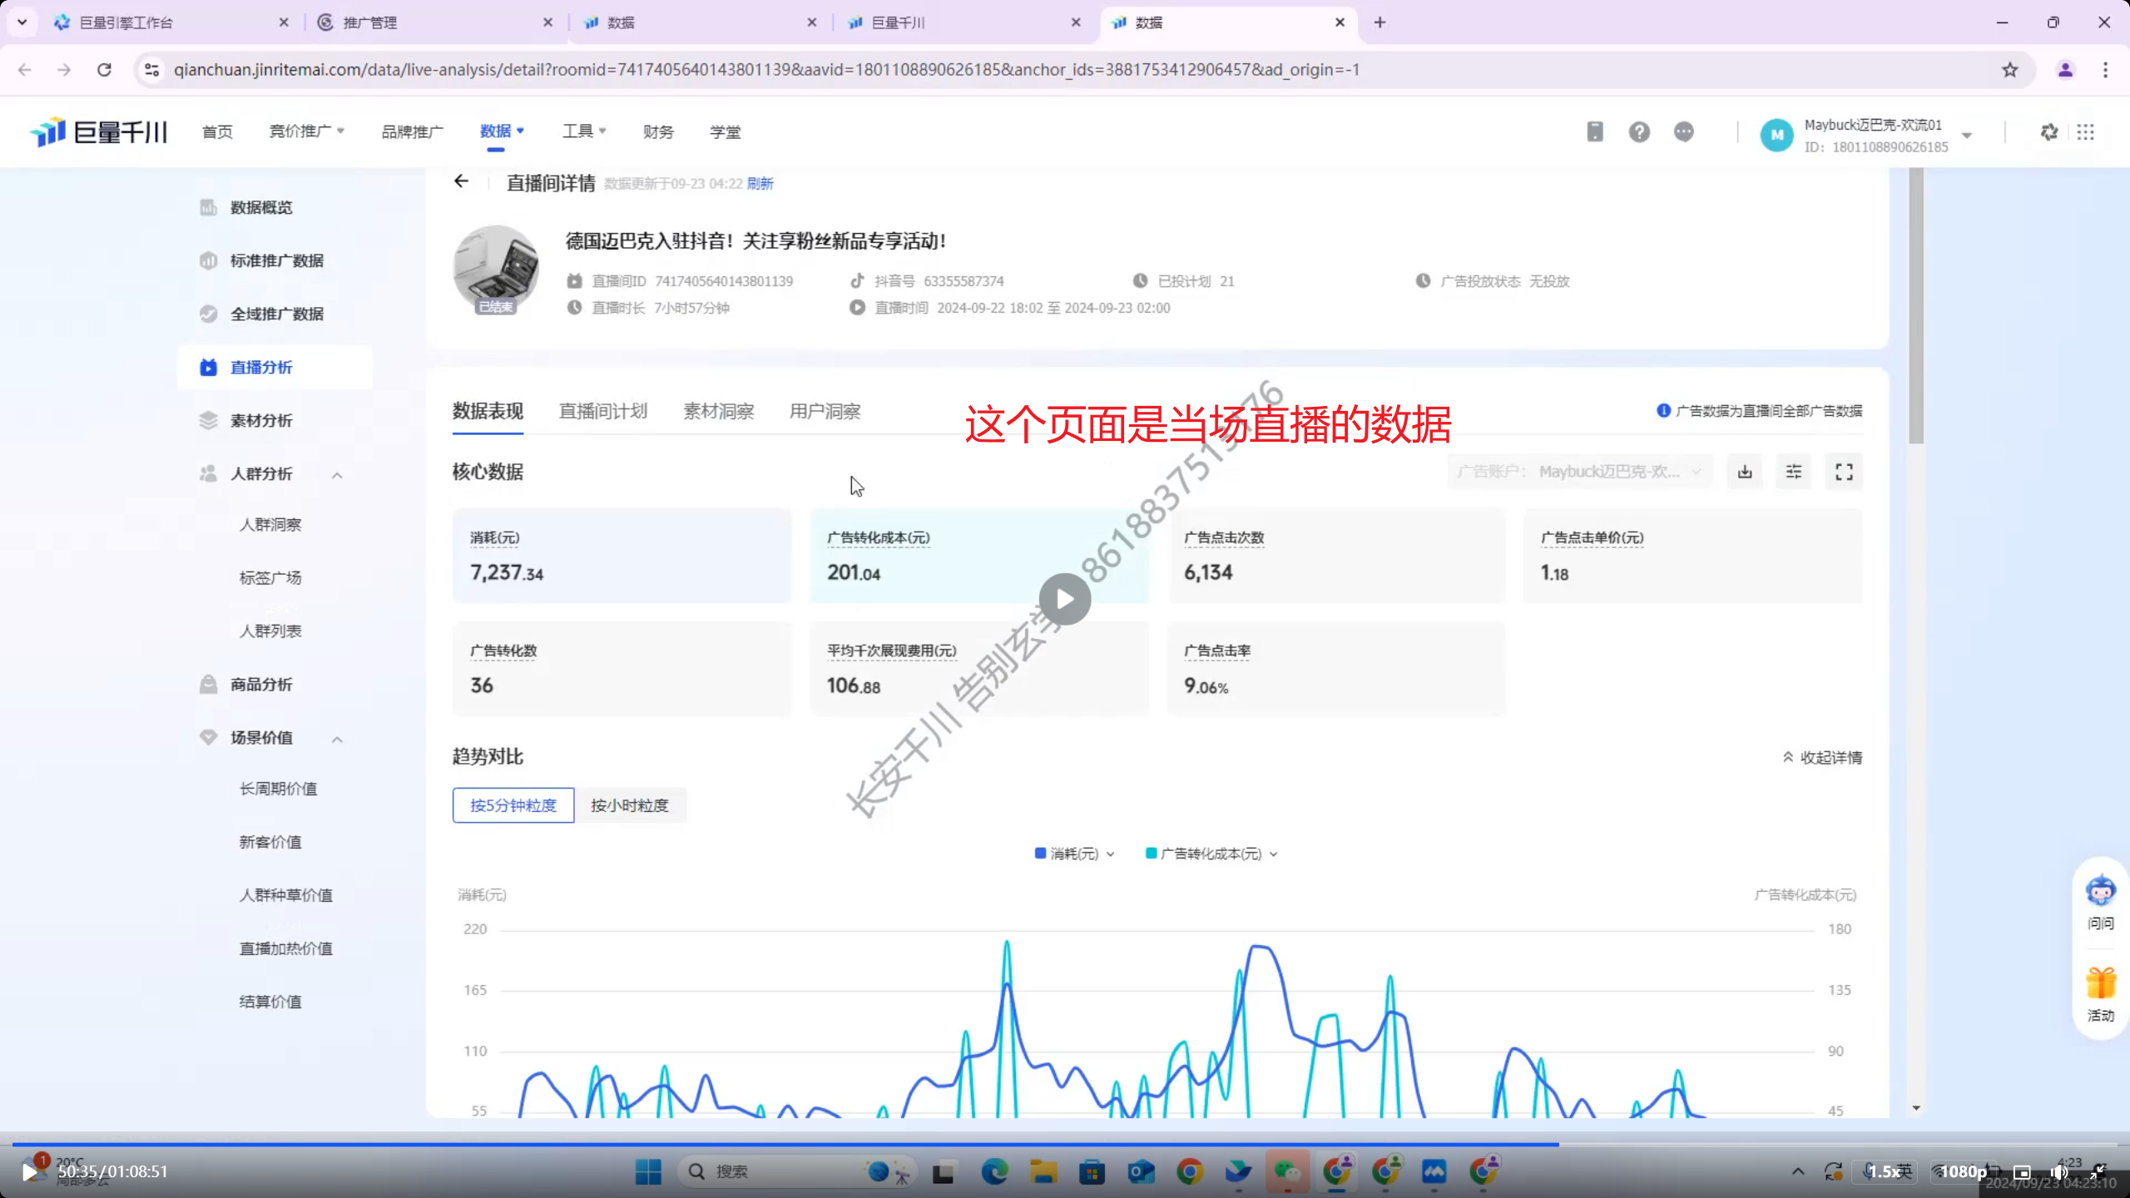This screenshot has height=1198, width=2130.
Task: Click the download data icon
Action: (1745, 472)
